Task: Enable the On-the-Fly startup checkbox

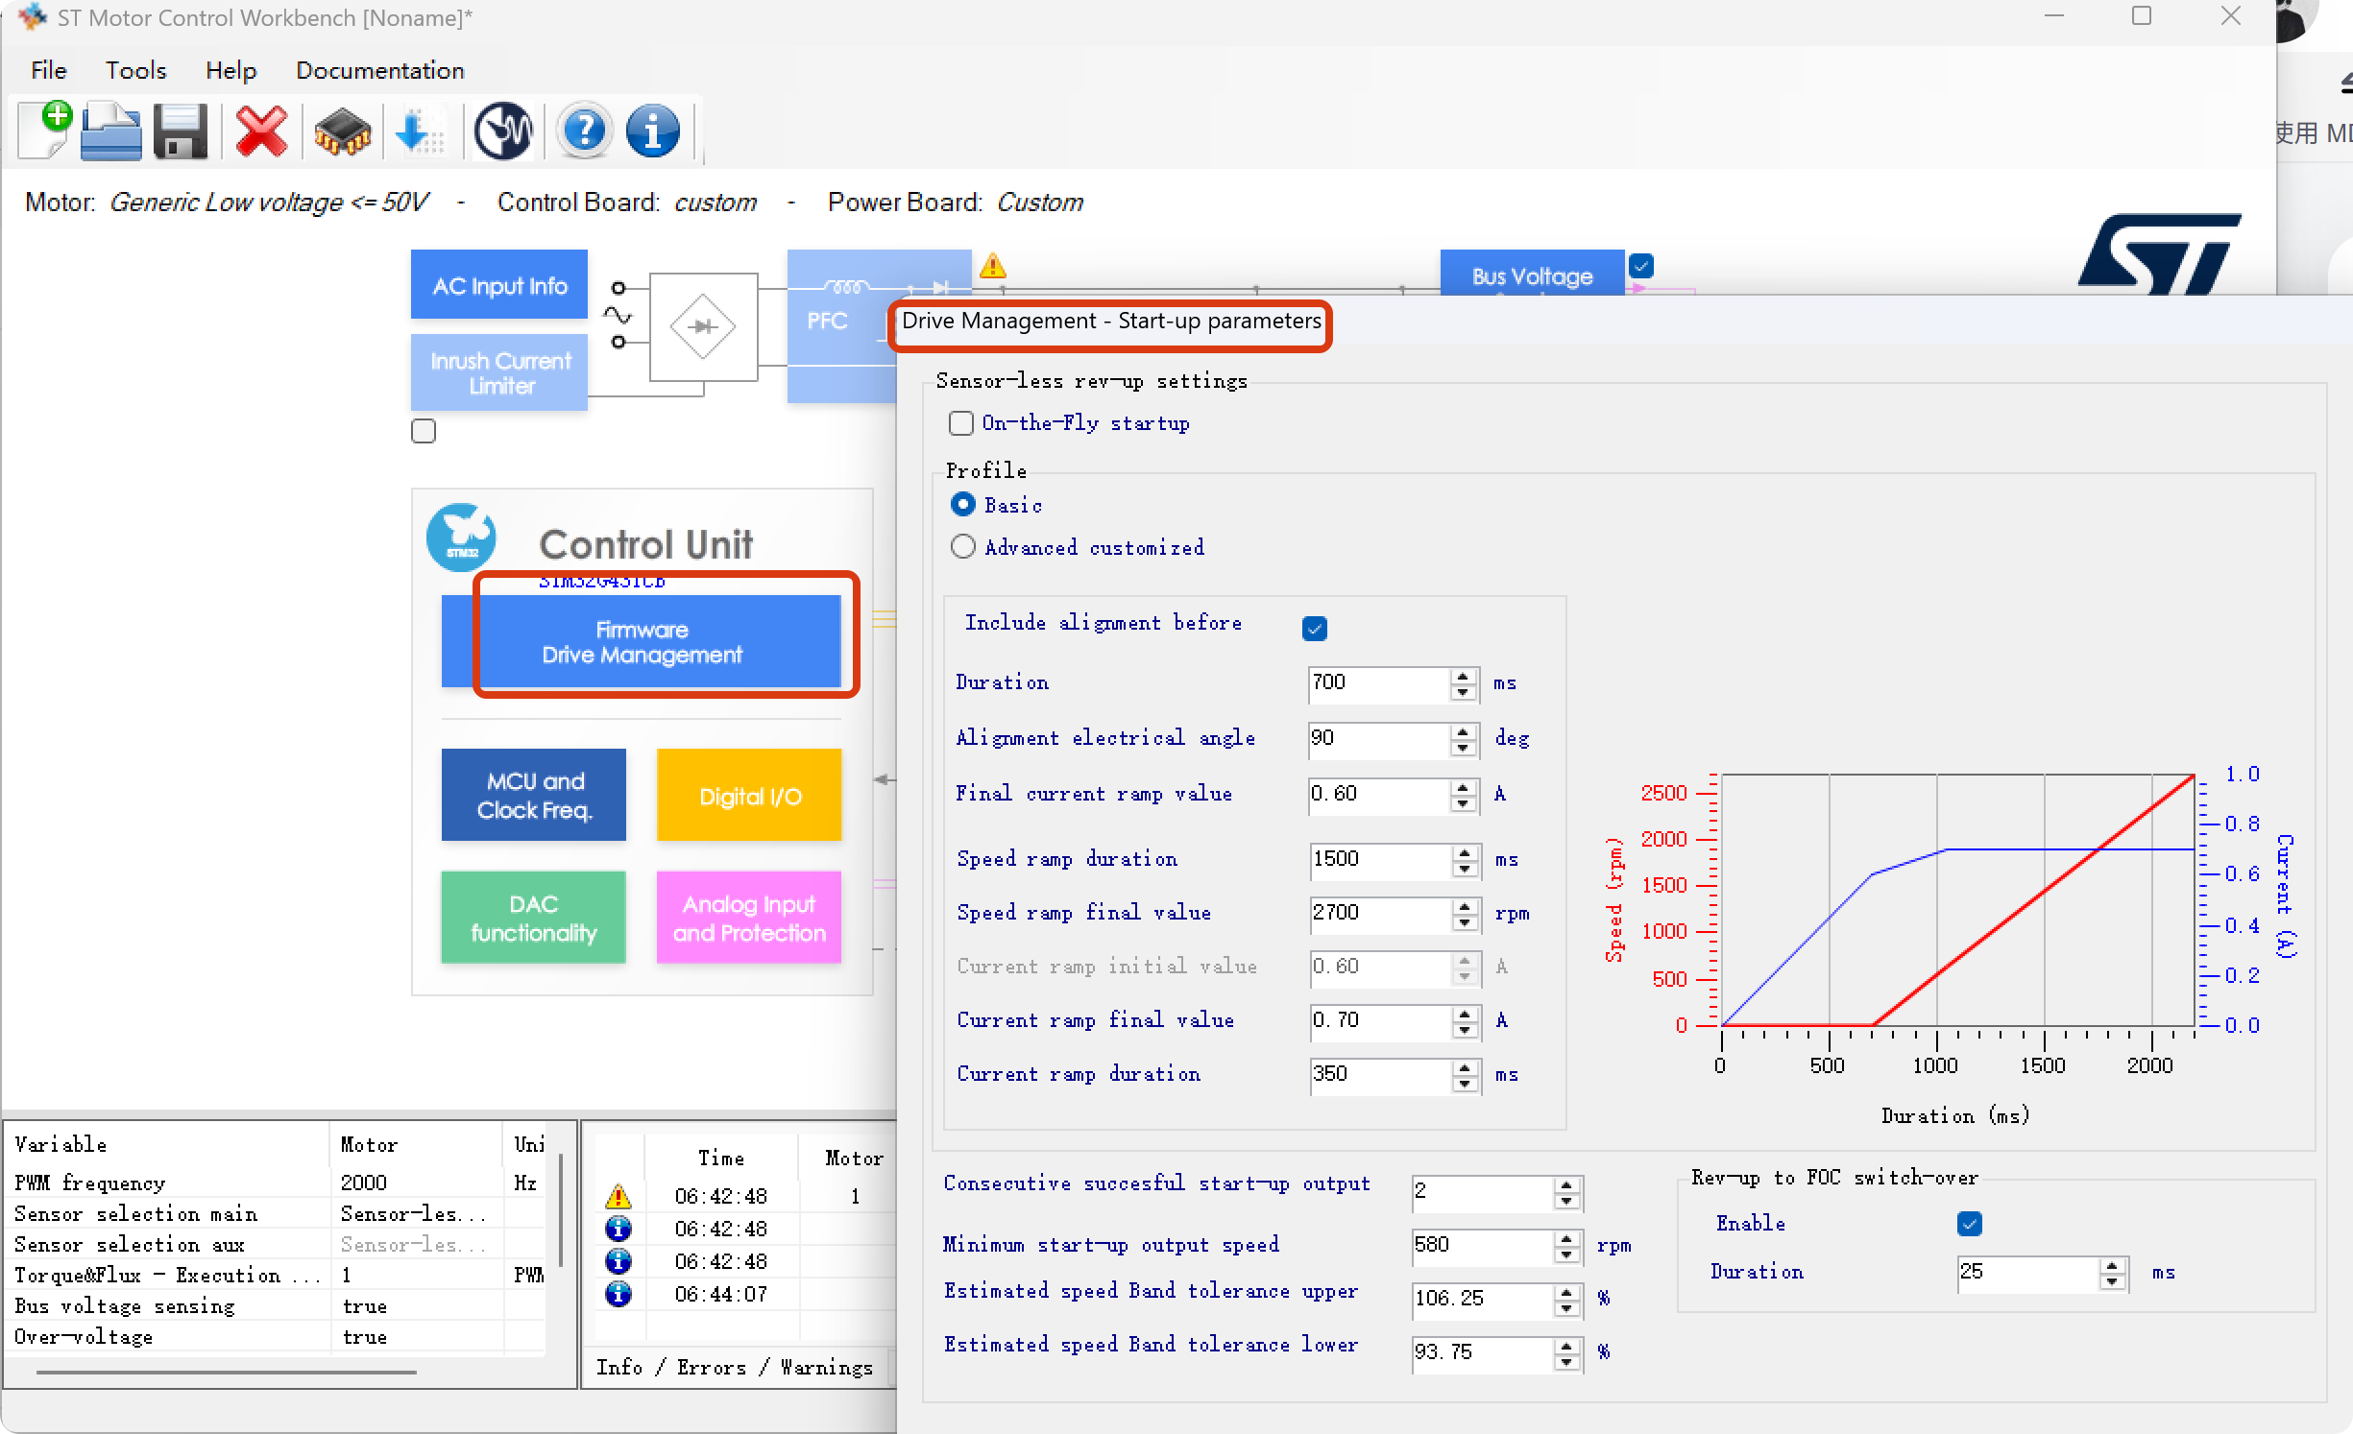Action: 961,423
